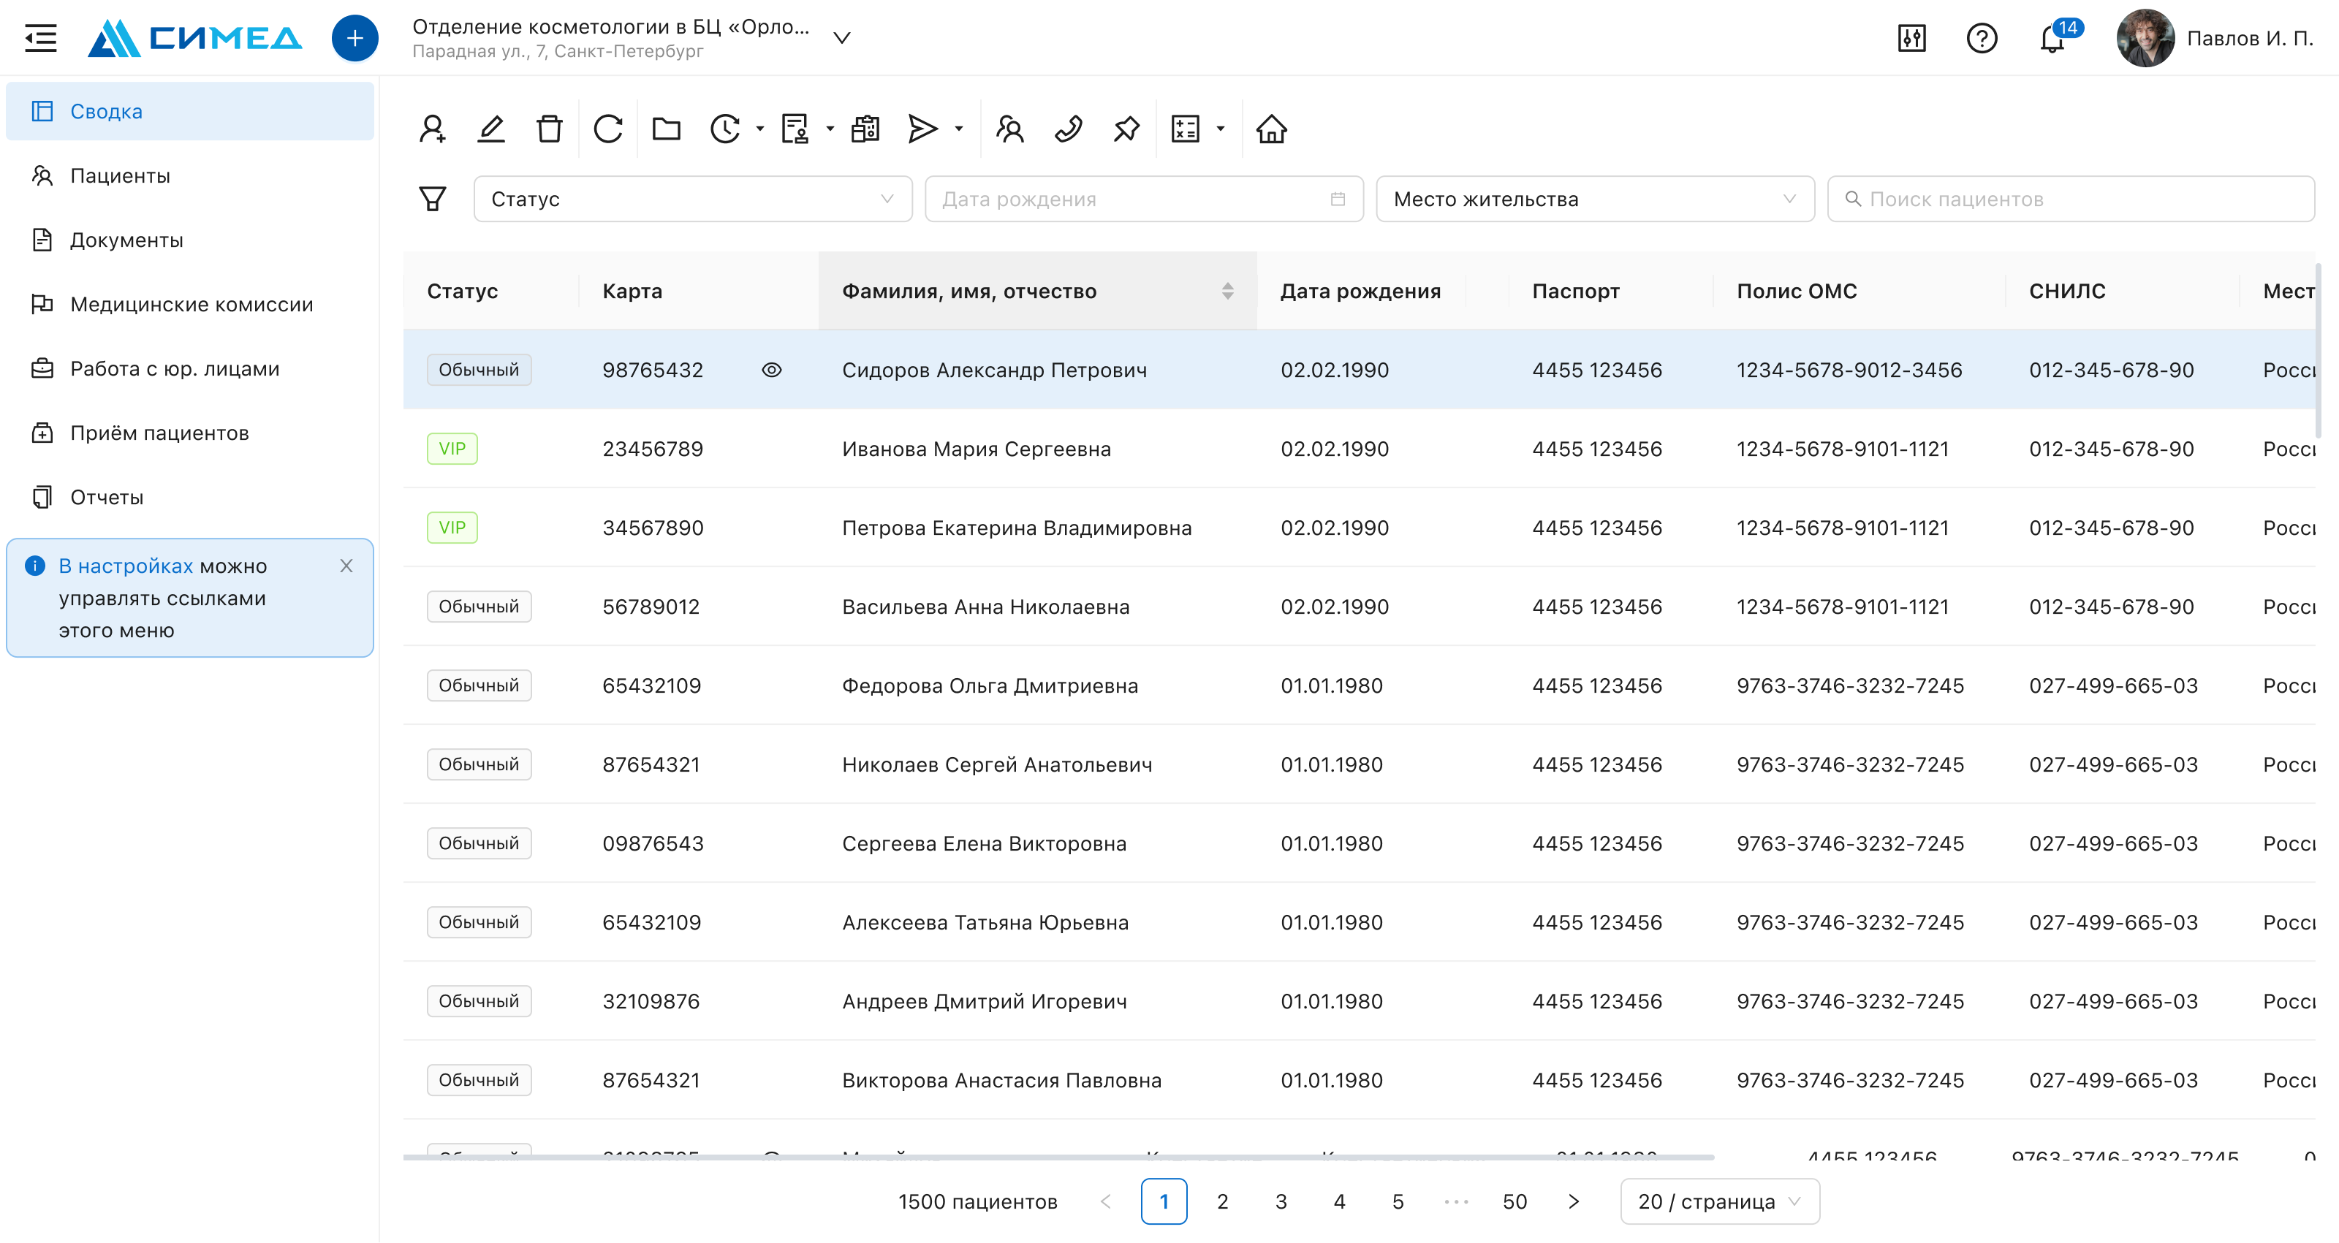Click the refresh toolbar icon
Image resolution: width=2339 pixels, height=1243 pixels.
tap(607, 129)
